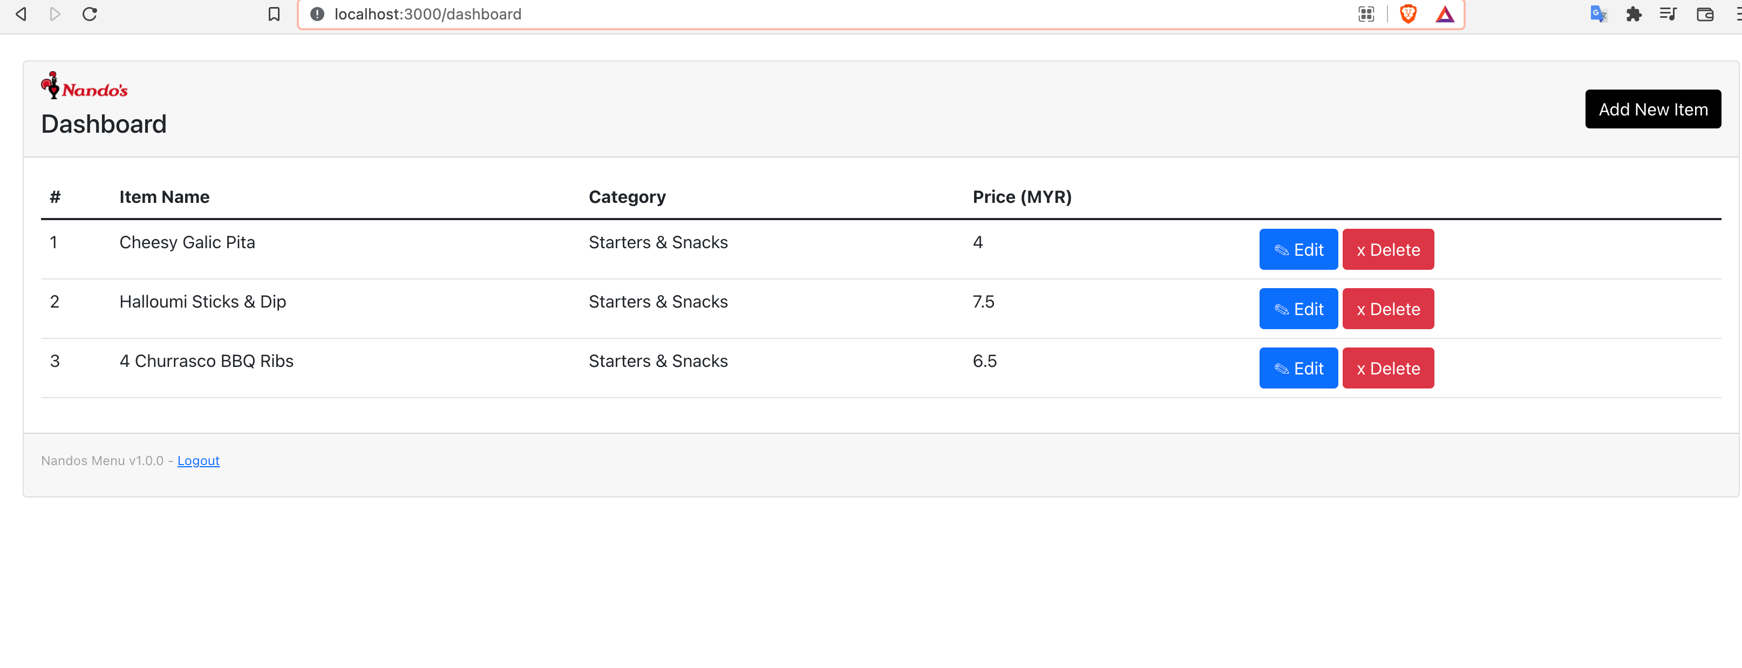Click the browser forward arrow
Image resolution: width=1742 pixels, height=668 pixels.
[x=56, y=14]
